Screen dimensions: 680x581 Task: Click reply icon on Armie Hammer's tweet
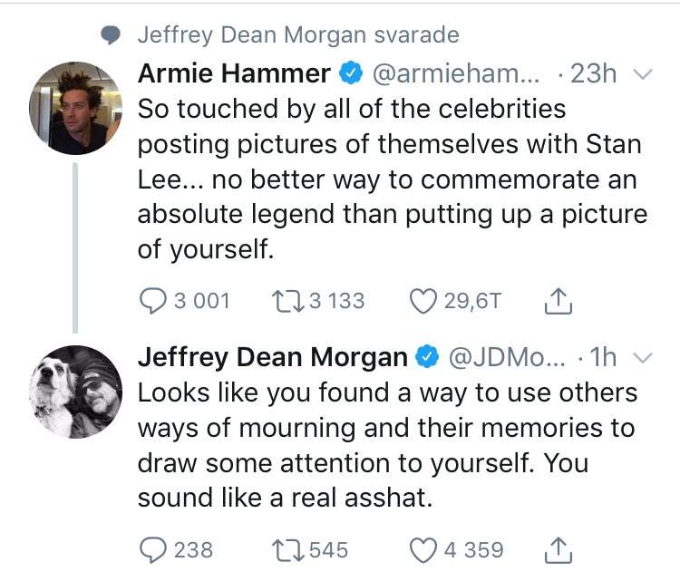click(155, 301)
